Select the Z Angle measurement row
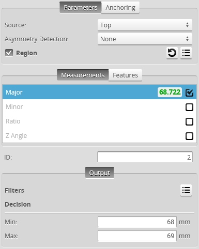The width and height of the screenshot is (199, 249). tap(99, 136)
